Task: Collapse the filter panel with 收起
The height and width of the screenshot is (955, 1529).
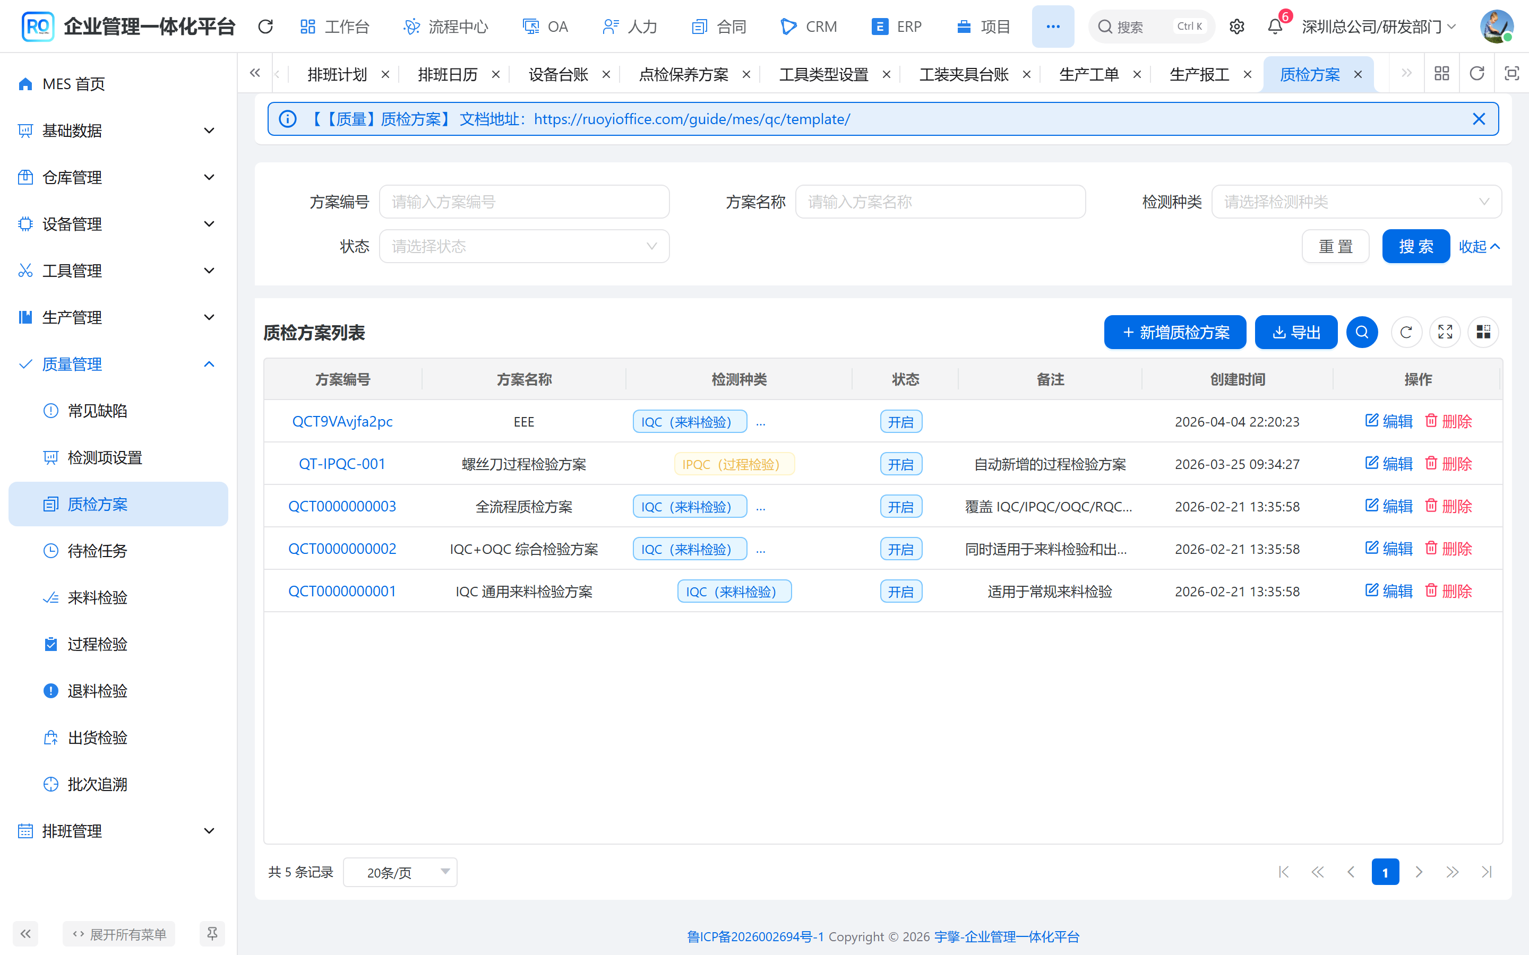Action: (x=1479, y=246)
